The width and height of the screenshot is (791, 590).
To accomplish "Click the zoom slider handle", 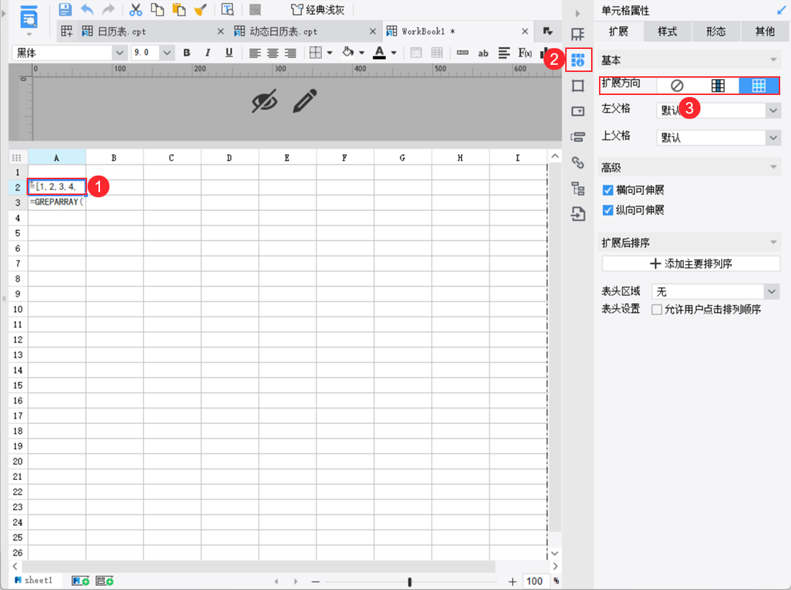I will point(410,582).
